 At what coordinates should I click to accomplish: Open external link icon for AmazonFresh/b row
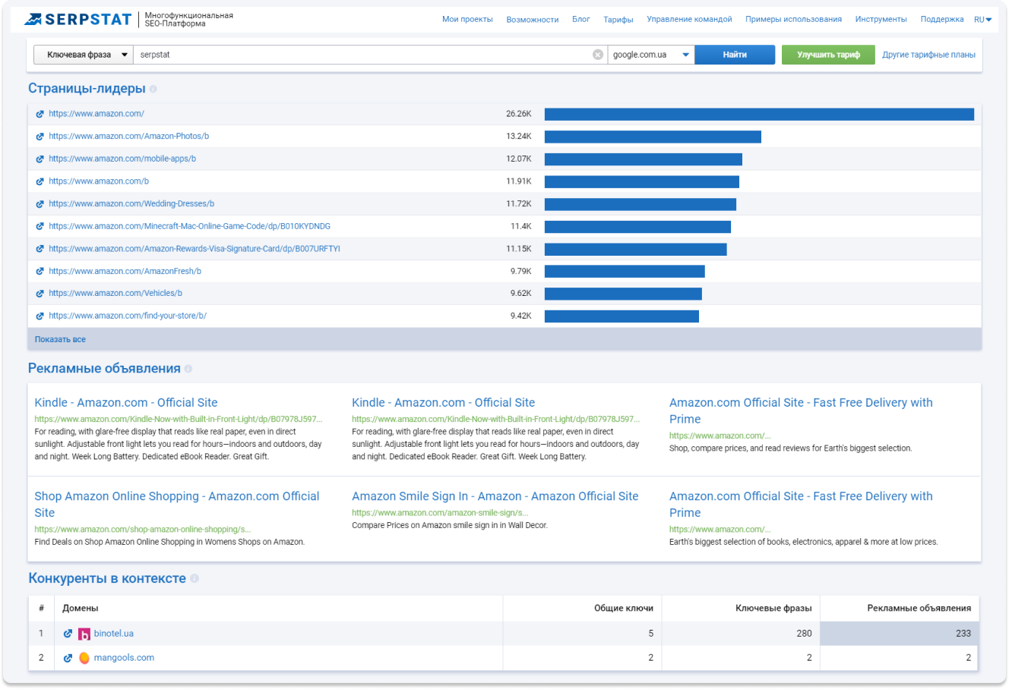40,271
